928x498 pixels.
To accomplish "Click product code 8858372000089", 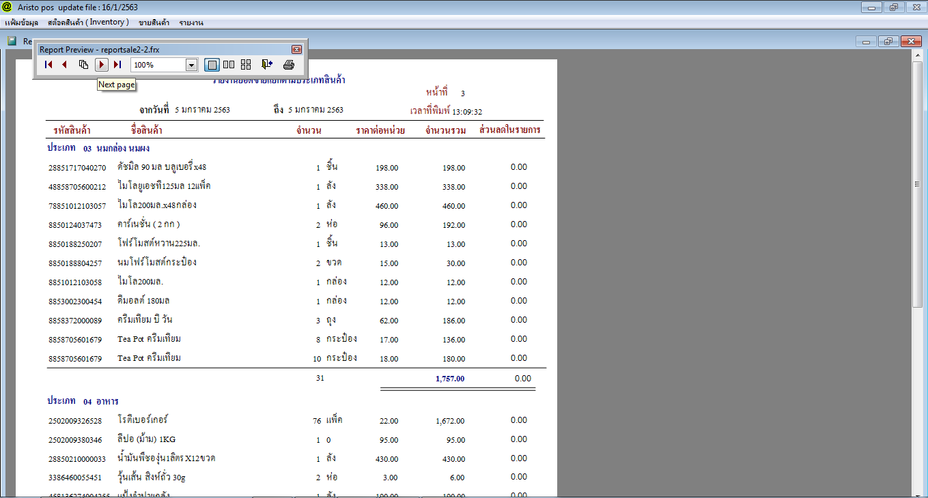I will point(75,321).
